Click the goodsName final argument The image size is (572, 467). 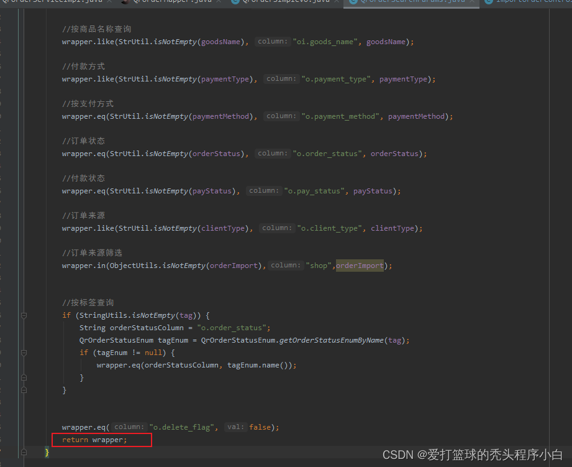pyautogui.click(x=386, y=42)
